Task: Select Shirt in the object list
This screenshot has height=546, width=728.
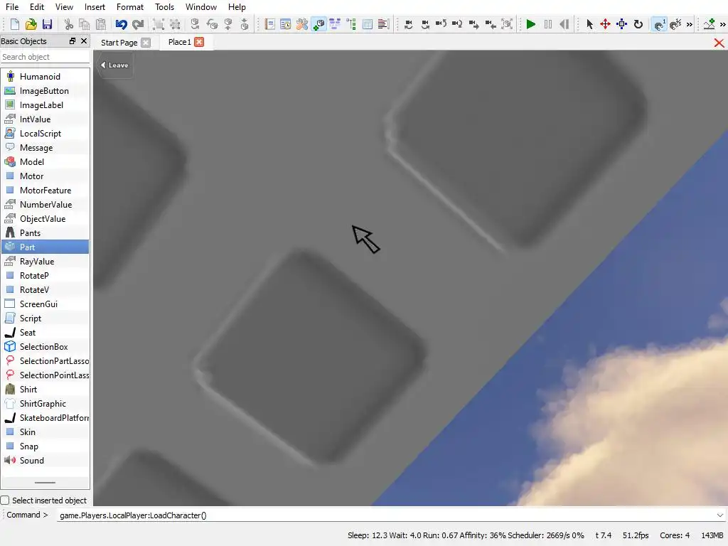Action: pyautogui.click(x=45, y=389)
